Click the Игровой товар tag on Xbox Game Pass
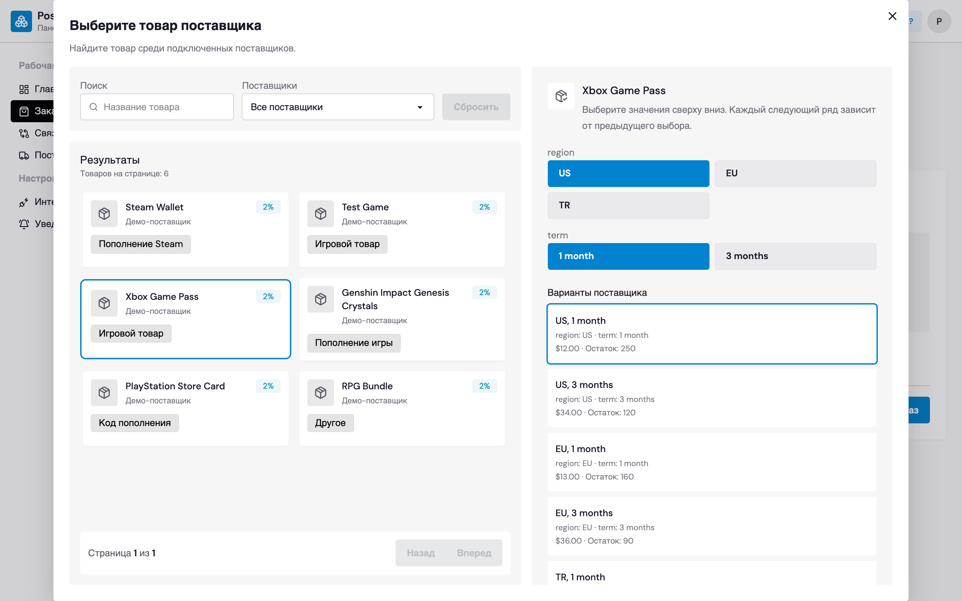 pyautogui.click(x=131, y=334)
